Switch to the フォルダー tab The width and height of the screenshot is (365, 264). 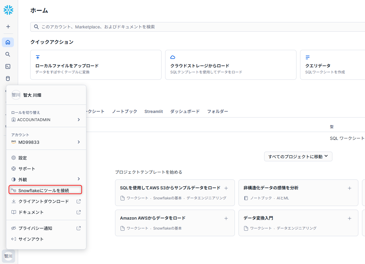coord(218,111)
